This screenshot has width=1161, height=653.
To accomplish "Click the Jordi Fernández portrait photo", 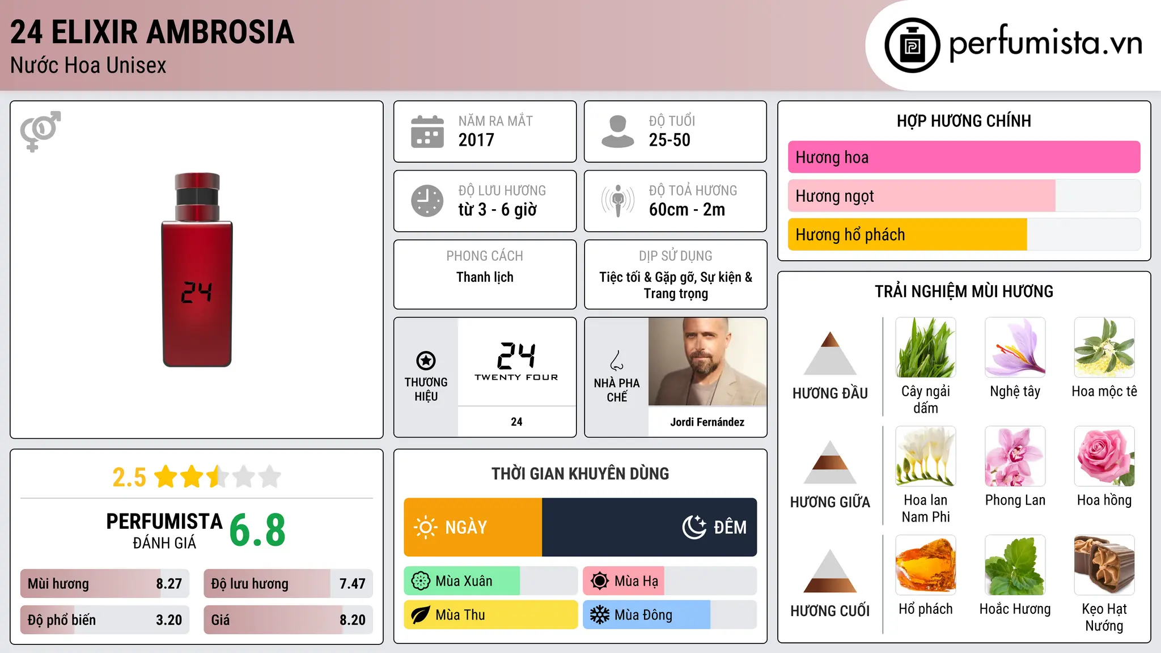I will coord(707,362).
